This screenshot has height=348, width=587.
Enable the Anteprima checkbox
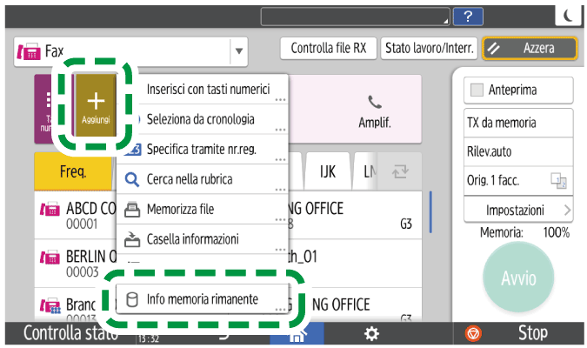477,90
